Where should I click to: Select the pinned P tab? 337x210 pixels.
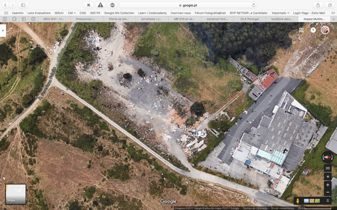tap(14, 19)
